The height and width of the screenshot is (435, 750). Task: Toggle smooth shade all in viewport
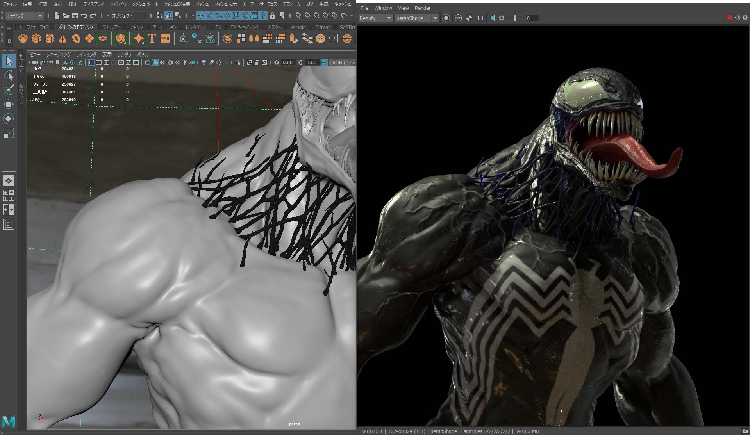155,62
